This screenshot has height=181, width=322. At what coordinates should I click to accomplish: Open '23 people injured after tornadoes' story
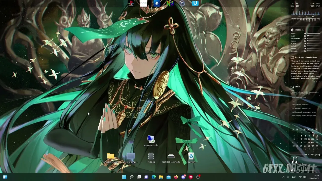tap(305, 76)
